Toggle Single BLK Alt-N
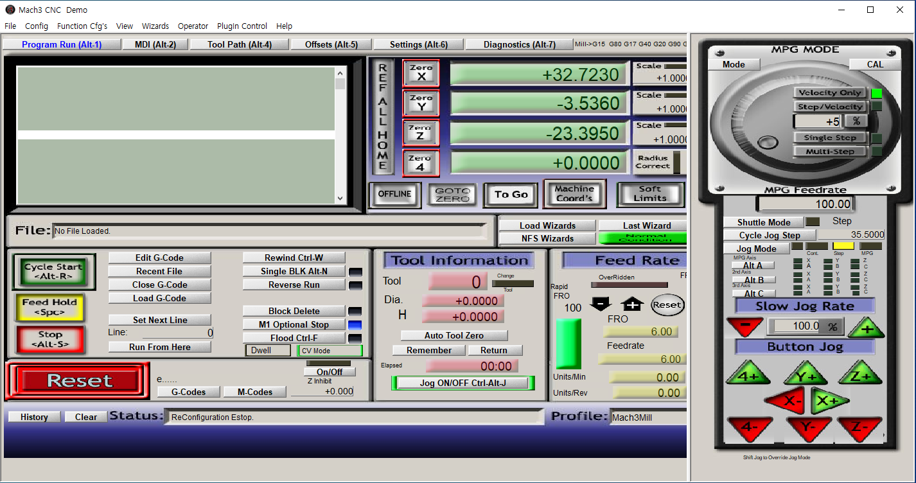 point(294,271)
